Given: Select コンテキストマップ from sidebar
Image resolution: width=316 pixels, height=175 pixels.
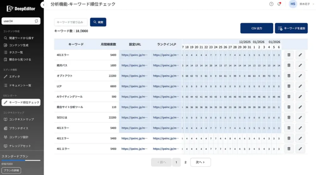Looking at the screenshot, I should click(21, 119).
